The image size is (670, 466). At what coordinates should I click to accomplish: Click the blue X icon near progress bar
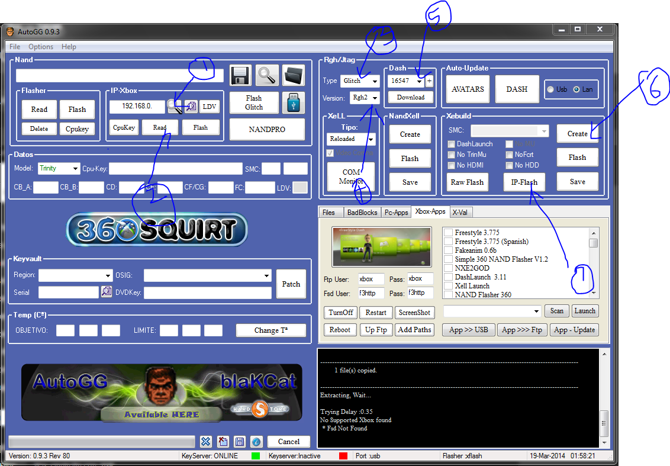206,442
